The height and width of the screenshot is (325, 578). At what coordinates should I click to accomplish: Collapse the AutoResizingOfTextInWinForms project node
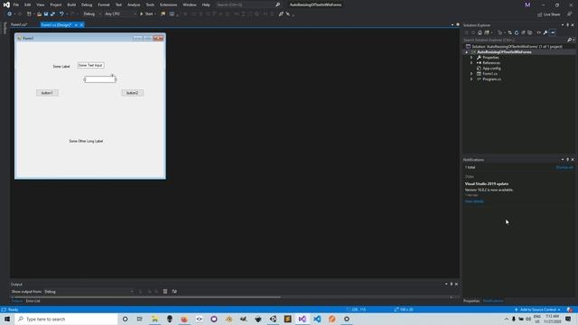click(x=467, y=52)
